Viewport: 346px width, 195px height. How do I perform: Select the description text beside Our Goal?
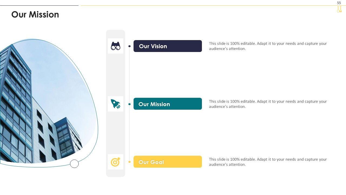268,162
